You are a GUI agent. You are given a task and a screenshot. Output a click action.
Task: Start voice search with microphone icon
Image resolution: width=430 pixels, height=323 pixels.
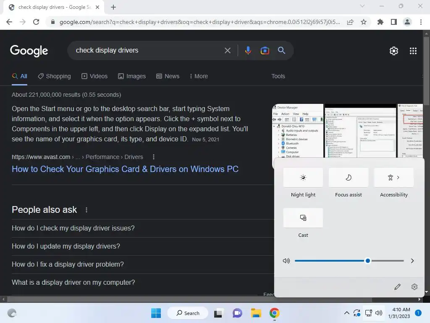[x=248, y=50]
